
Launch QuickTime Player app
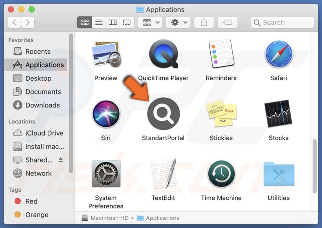[x=163, y=54]
